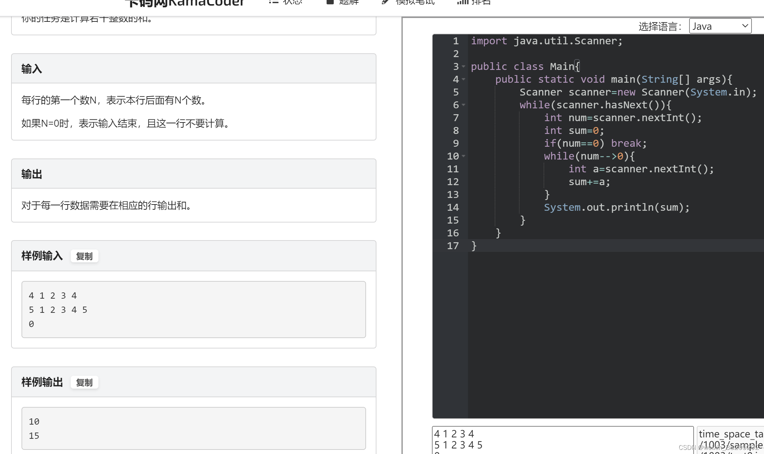764x454 pixels.
Task: Open the 模拟笔试 navigation item
Action: [408, 2]
